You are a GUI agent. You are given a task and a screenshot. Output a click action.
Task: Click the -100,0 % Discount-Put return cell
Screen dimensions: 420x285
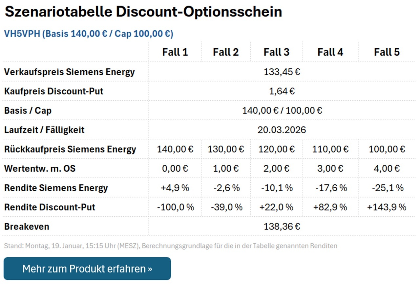tap(175, 207)
